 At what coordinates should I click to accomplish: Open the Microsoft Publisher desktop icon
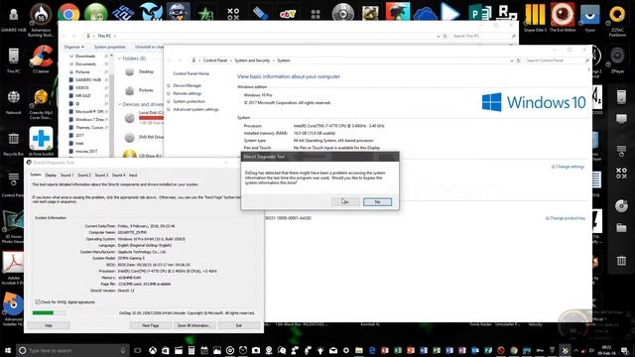point(480,13)
